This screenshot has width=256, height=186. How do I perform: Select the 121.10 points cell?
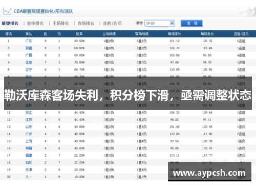pyautogui.click(x=175, y=41)
